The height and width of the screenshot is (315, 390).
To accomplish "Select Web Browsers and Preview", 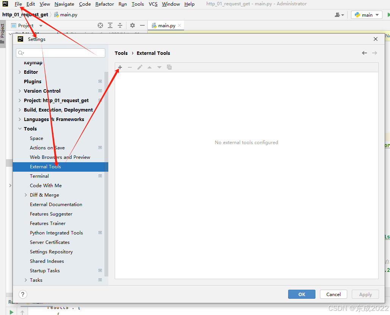I will (60, 157).
